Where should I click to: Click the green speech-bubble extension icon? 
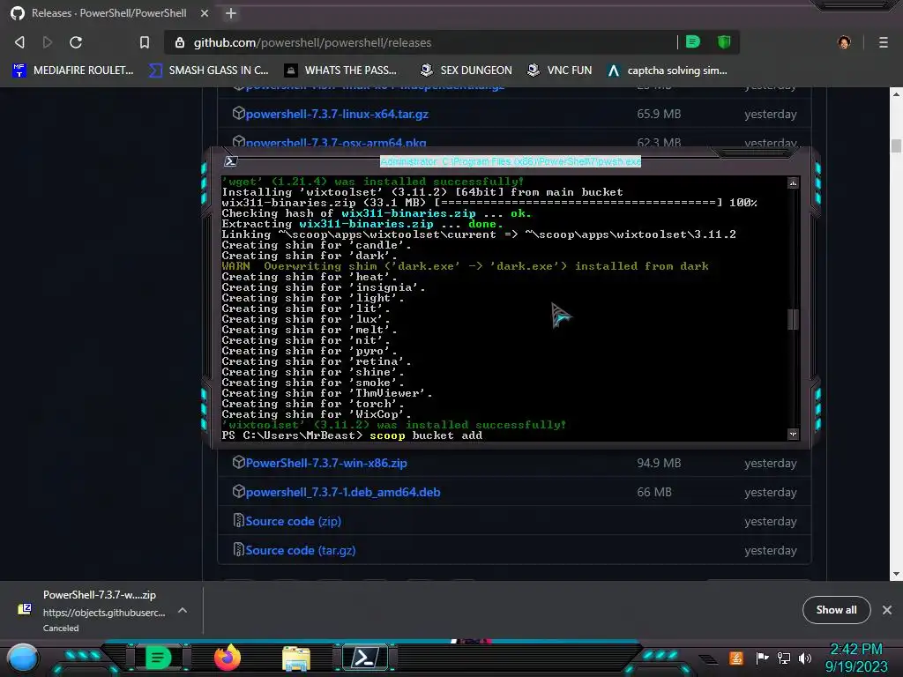693,41
